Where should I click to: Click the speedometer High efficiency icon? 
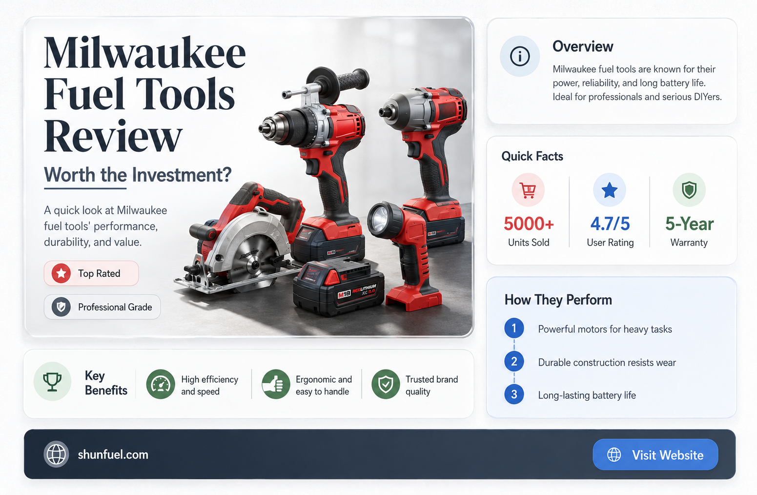[161, 385]
